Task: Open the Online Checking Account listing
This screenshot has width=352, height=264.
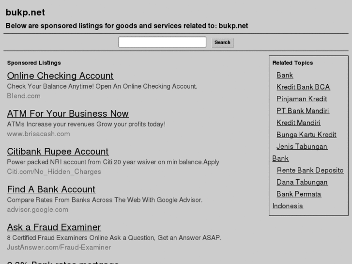Action: pos(60,76)
